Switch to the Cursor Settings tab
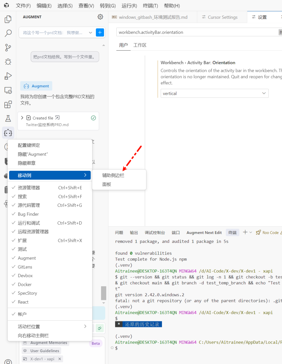The height and width of the screenshot is (364, 282). (x=222, y=17)
